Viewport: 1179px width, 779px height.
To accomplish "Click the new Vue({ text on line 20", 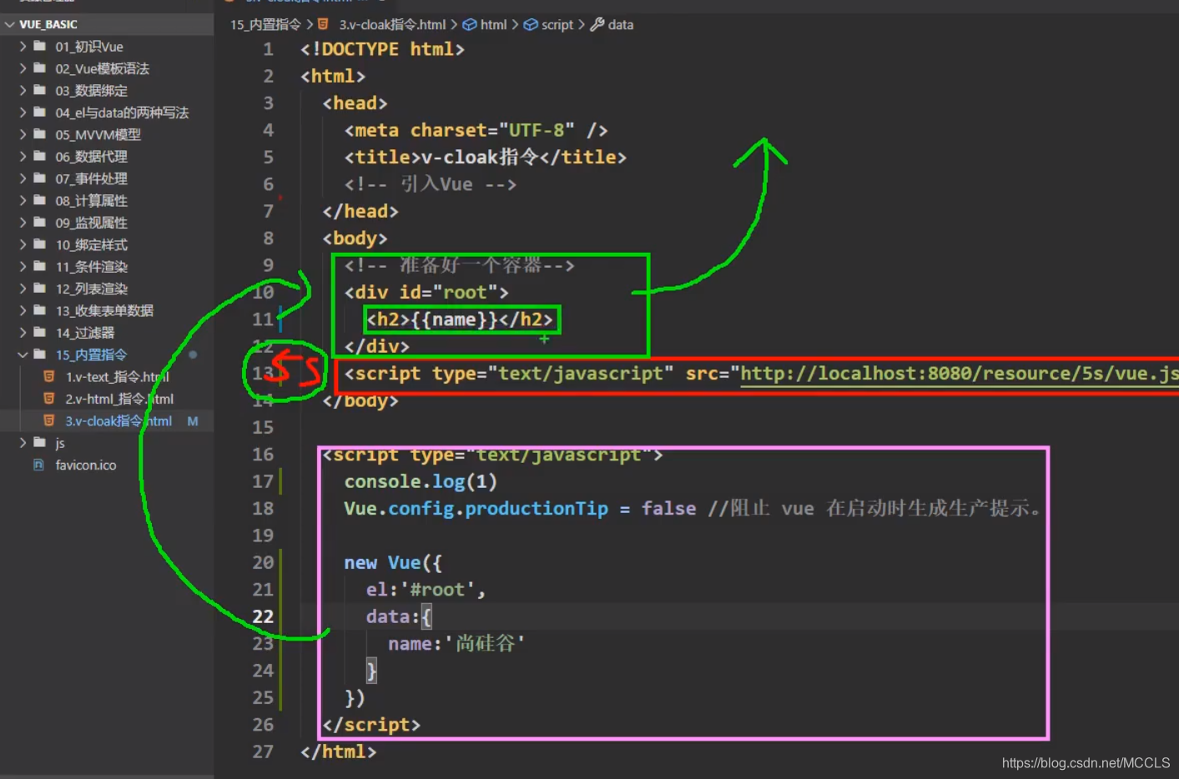I will pyautogui.click(x=393, y=563).
